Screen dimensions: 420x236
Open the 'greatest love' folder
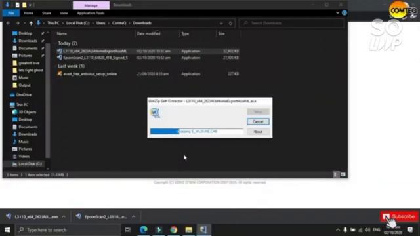tap(29, 63)
